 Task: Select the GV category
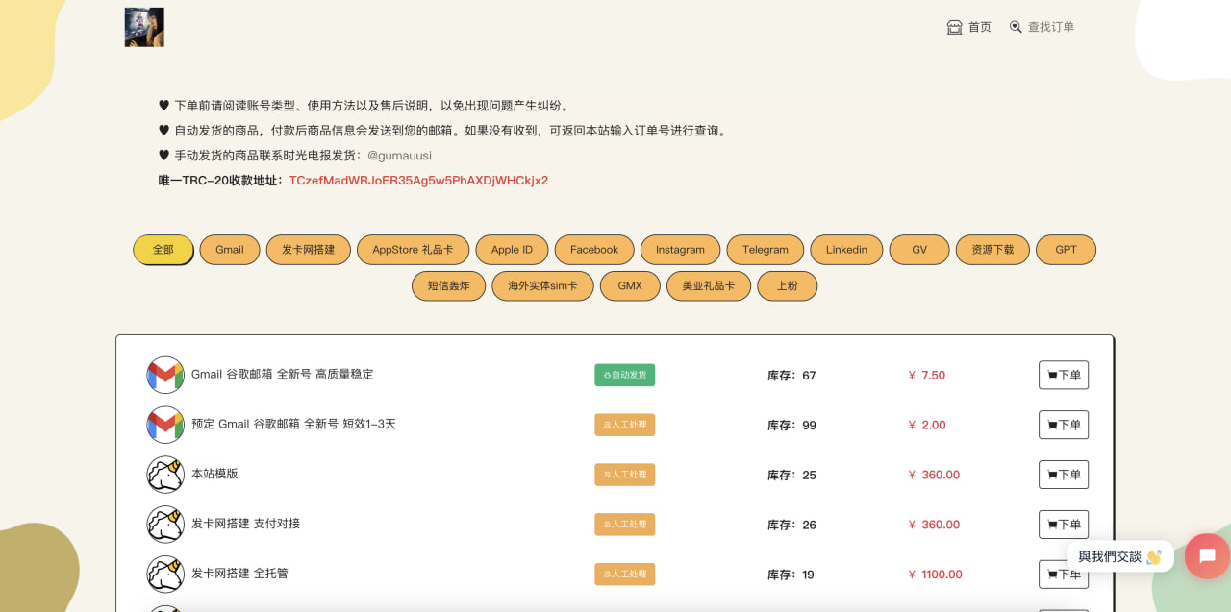tap(919, 250)
